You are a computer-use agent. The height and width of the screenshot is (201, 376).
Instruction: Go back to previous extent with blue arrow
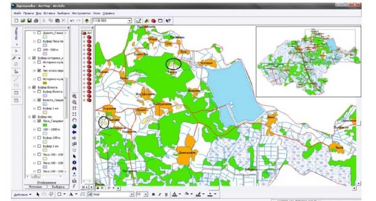pyautogui.click(x=74, y=132)
